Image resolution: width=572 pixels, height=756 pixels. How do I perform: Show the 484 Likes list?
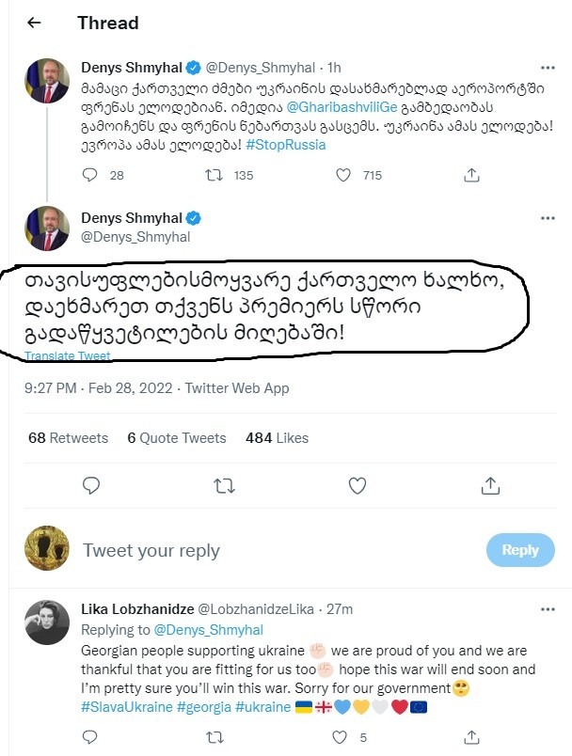(277, 437)
